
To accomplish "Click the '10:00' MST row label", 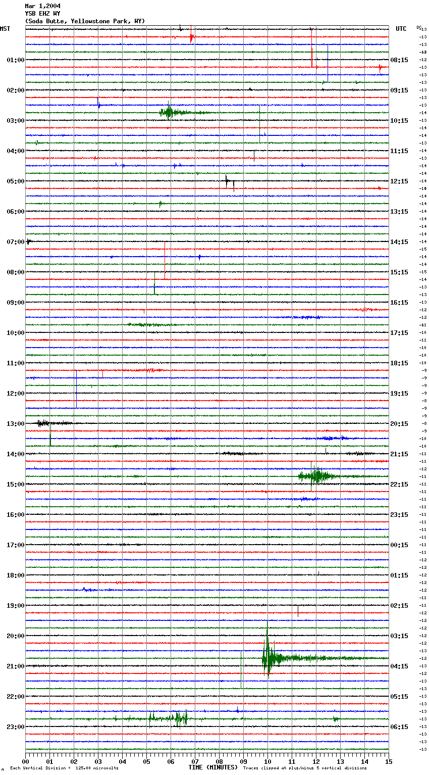I will pyautogui.click(x=16, y=333).
